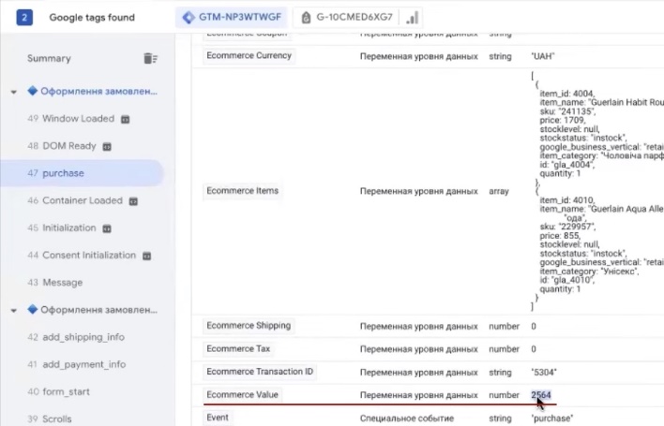Select event 43 Message in the sidebar
The height and width of the screenshot is (426, 664).
[62, 283]
